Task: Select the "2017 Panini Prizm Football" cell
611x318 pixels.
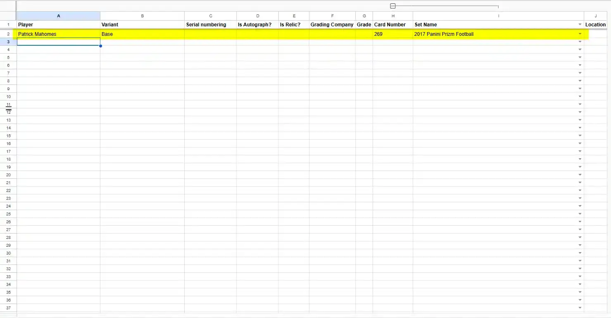Action: (498, 34)
